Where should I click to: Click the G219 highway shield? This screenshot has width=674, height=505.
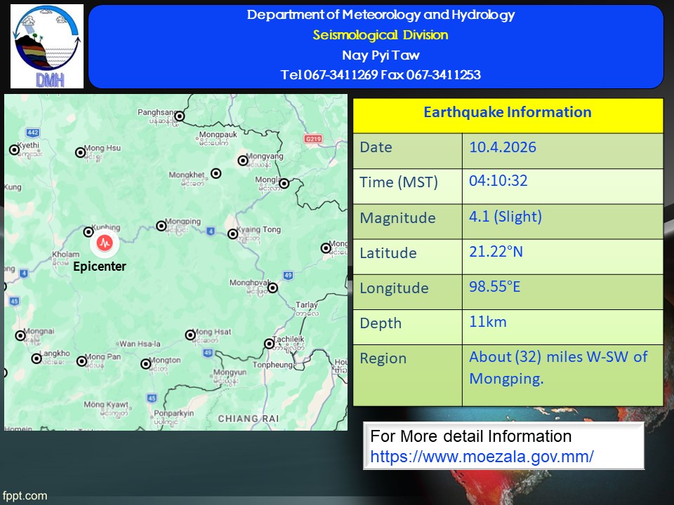[312, 140]
